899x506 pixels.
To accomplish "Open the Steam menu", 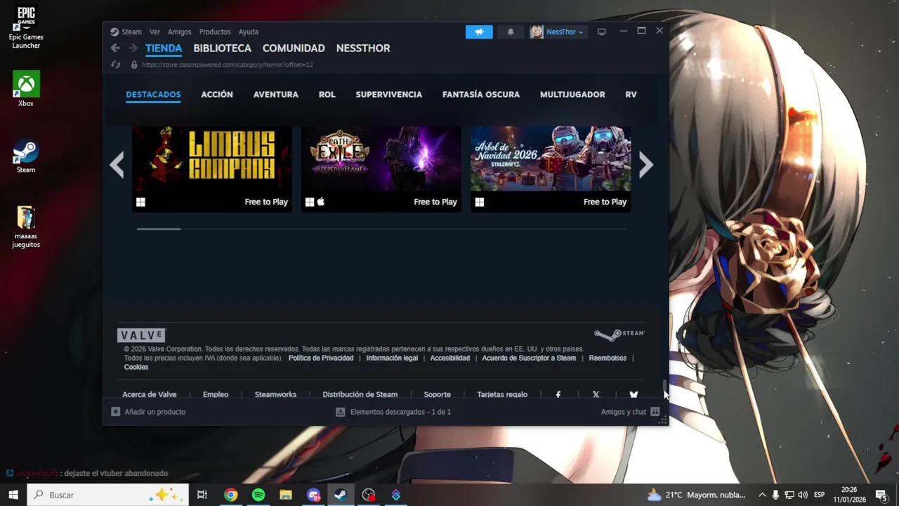I will 131,32.
